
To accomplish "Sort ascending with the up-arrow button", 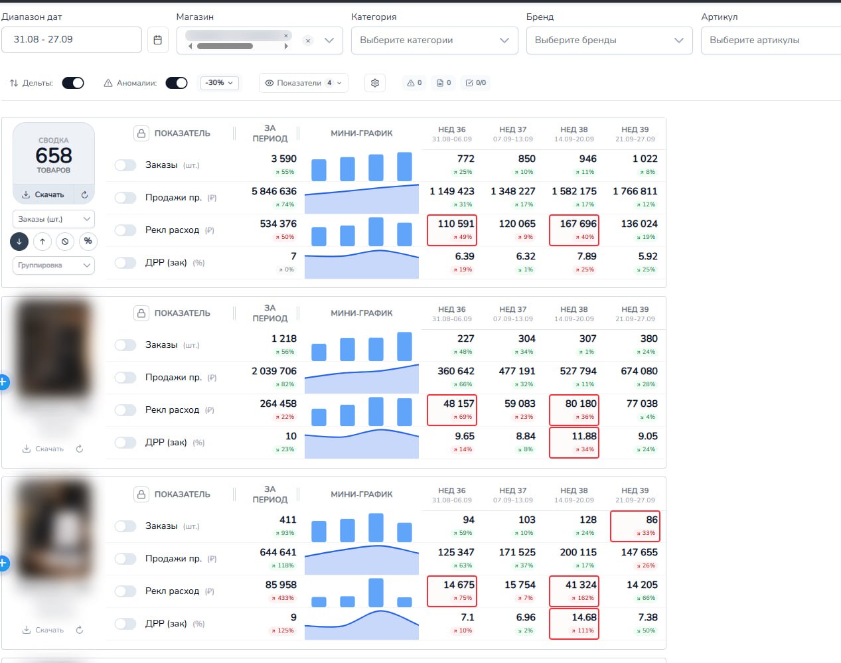I will [42, 241].
